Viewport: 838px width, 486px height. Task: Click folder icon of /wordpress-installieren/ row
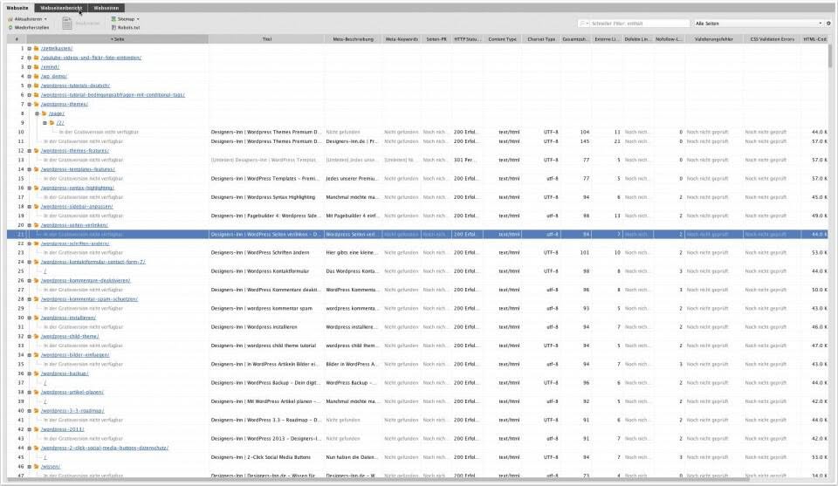pyautogui.click(x=37, y=318)
